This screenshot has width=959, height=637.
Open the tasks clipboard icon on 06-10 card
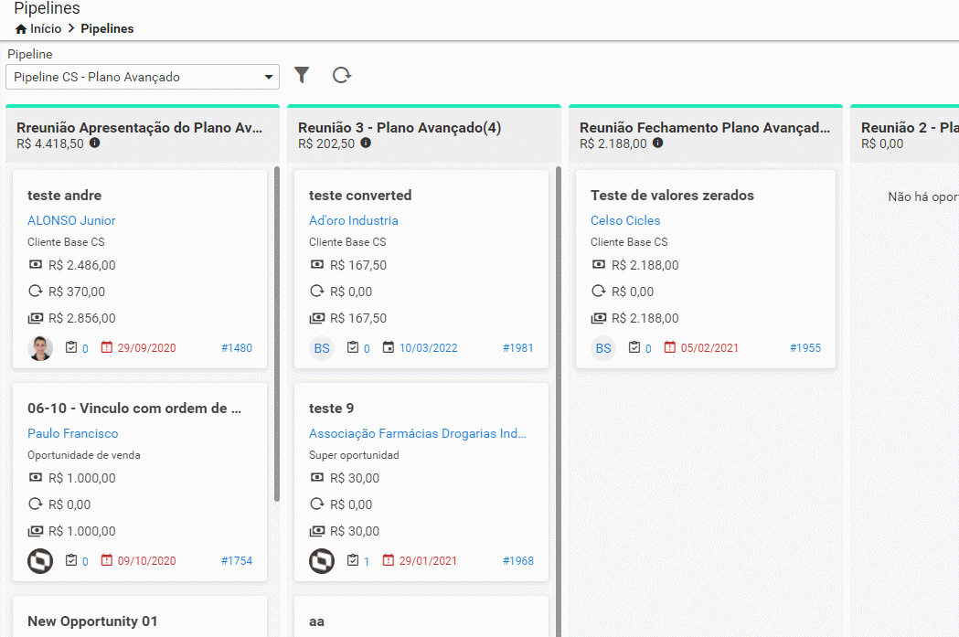71,560
